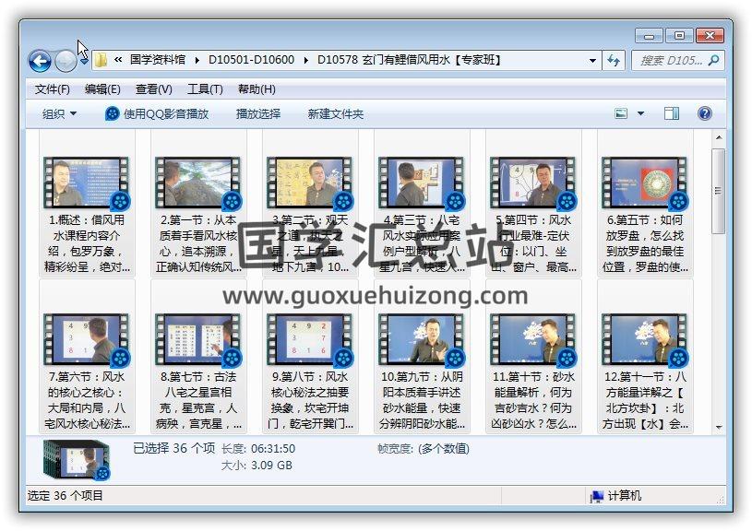The width and height of the screenshot is (752, 531).
Task: Click inside the search box field
Action: 669,60
